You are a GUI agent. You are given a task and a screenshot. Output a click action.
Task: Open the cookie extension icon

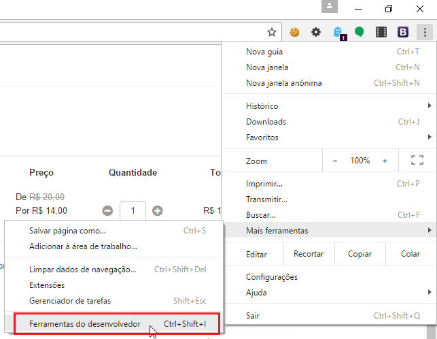click(294, 31)
